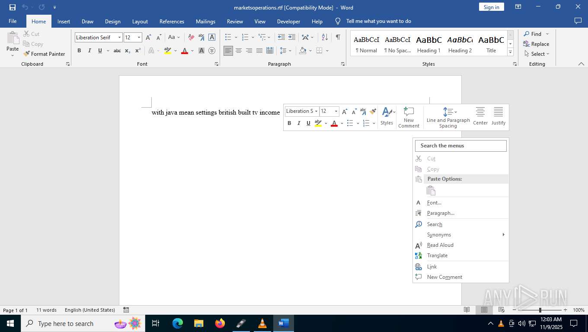Increase paragraph indent in the ribbon
Viewport: 588px width, 332px height.
(x=292, y=37)
